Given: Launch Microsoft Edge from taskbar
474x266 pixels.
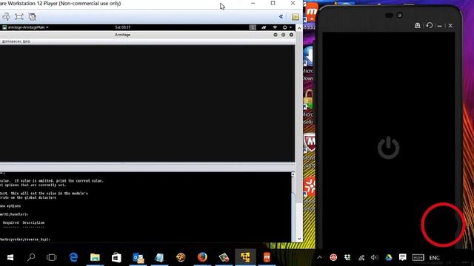Looking at the screenshot, I should click(x=73, y=257).
